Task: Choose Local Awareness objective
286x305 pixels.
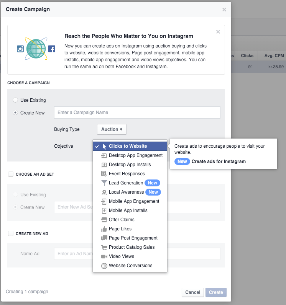Action: (130, 192)
